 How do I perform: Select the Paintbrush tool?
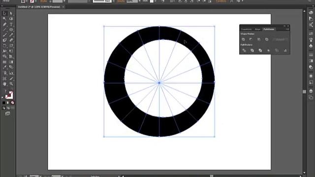[x=4, y=35]
